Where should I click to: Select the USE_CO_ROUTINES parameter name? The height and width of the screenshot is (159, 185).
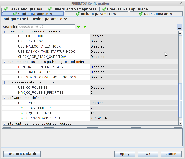[x=33, y=87]
